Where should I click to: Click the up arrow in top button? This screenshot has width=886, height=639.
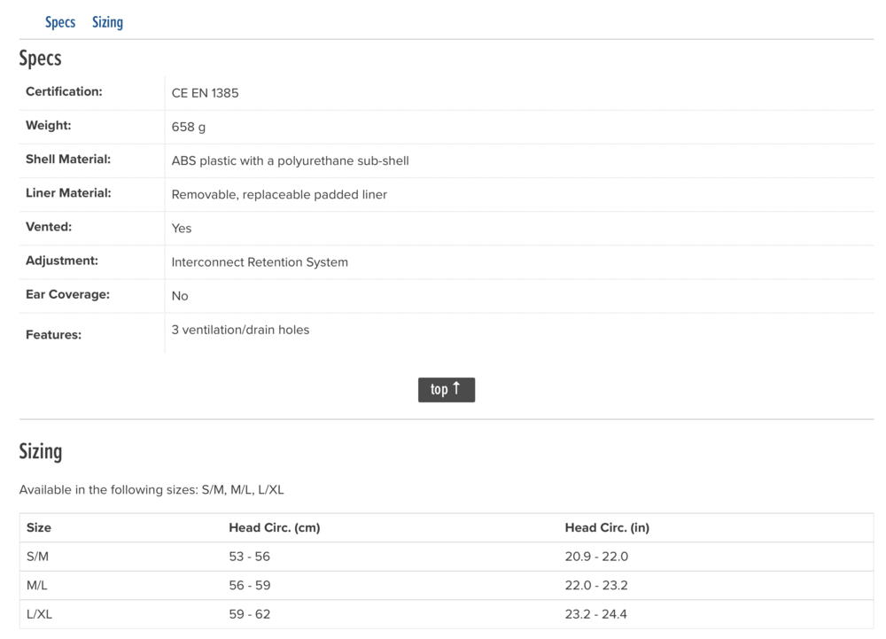pos(456,388)
